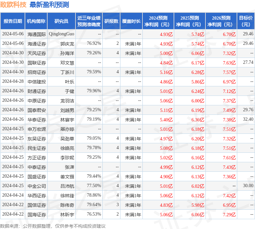Select the 2025预测净利润 column header
255x229 pixels.
click(190, 21)
